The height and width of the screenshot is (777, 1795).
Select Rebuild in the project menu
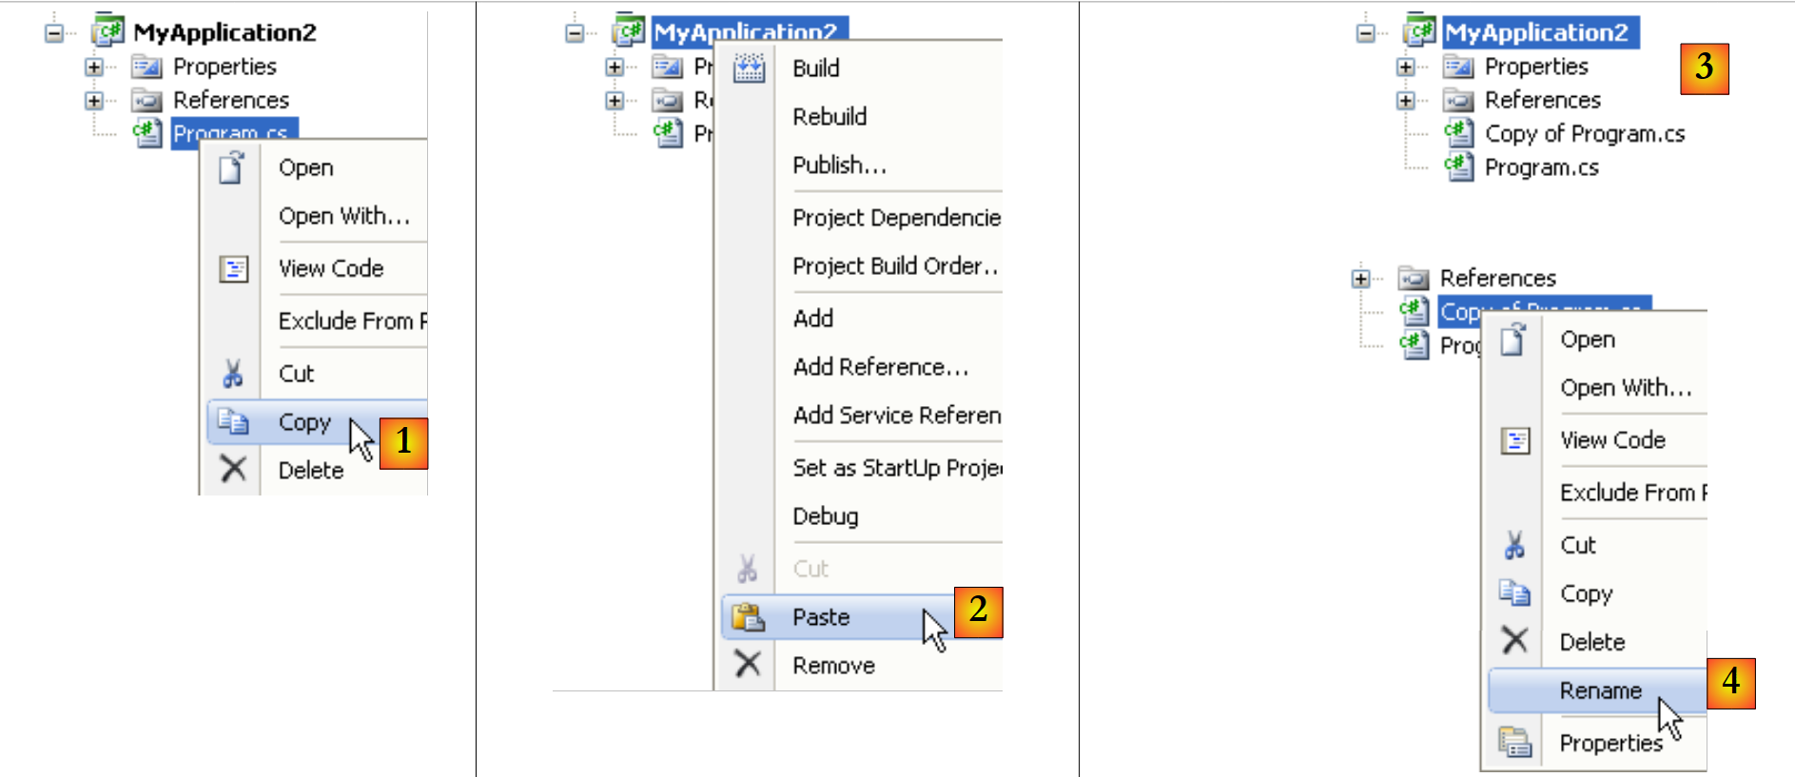tap(829, 117)
